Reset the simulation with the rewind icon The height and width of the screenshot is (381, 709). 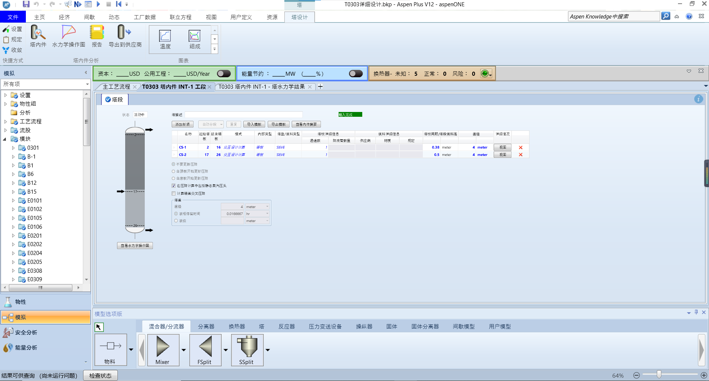(119, 4)
